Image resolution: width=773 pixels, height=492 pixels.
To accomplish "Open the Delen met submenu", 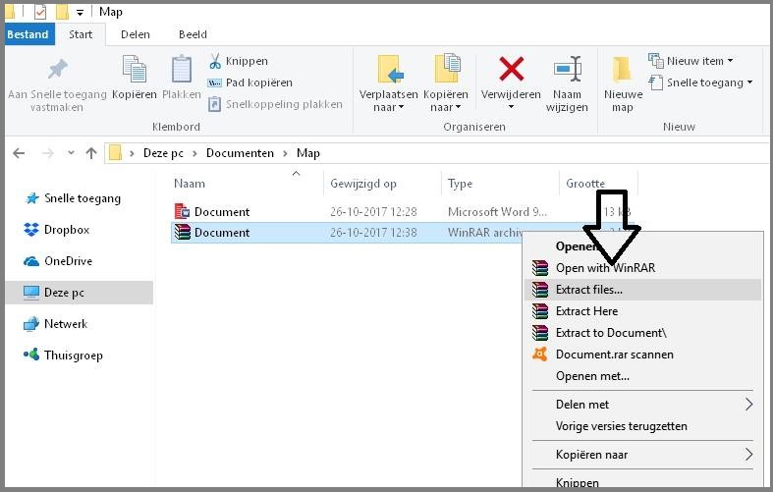I will pos(643,405).
